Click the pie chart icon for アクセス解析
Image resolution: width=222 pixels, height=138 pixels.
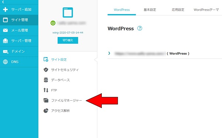tap(46, 111)
